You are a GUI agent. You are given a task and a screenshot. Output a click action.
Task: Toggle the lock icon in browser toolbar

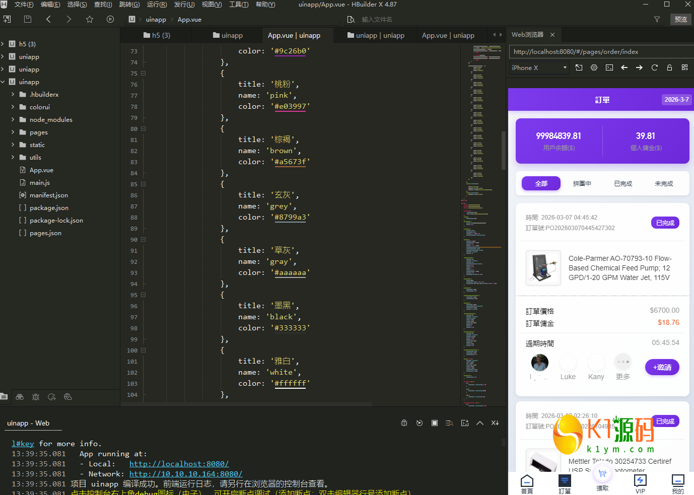coord(669,67)
